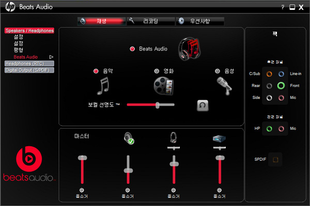
Task: Click the green Front jack
Action: [x=281, y=86]
